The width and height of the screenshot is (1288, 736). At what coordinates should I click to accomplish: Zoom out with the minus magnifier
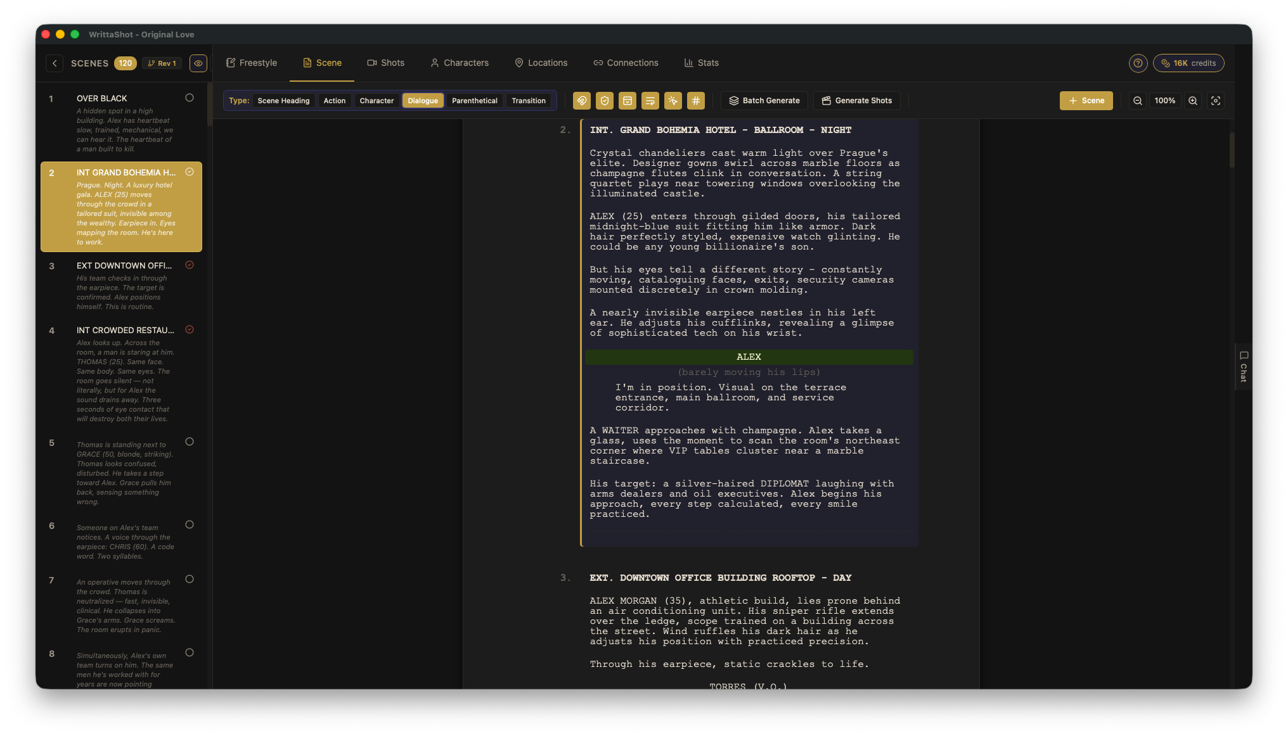1138,101
